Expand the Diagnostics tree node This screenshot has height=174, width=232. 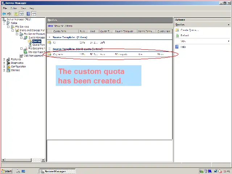4,63
